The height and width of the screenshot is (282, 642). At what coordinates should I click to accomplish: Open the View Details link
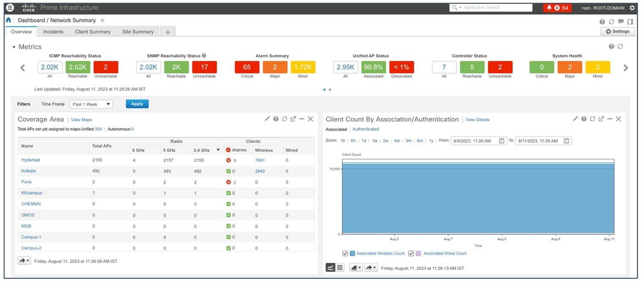(x=477, y=120)
